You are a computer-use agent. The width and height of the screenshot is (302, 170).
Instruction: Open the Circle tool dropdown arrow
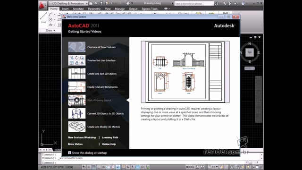point(54,20)
